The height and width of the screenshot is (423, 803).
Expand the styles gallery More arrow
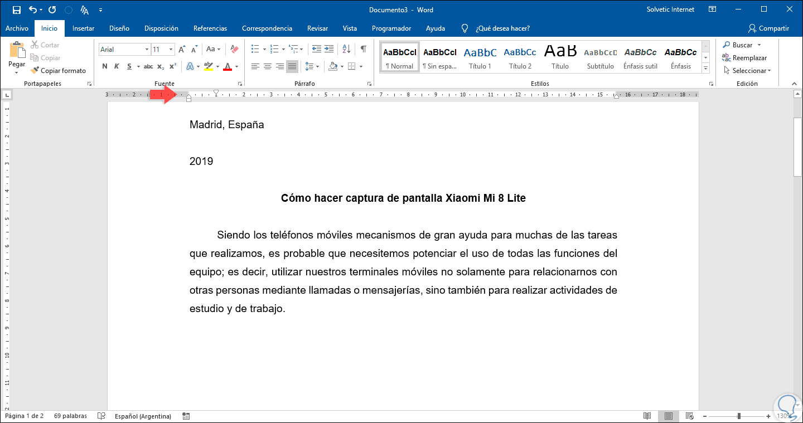705,68
